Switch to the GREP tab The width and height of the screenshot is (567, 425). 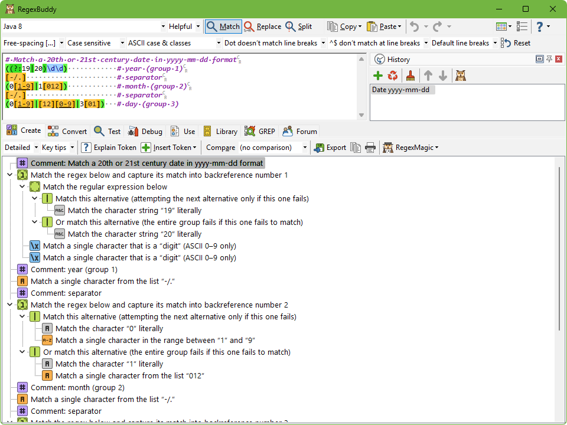[260, 132]
